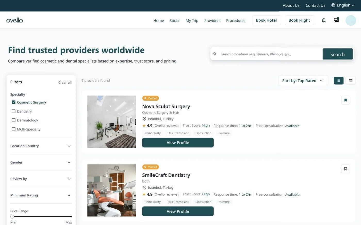Click the Price Range minimum slider handle
This screenshot has height=225, width=361.
coord(12,217)
